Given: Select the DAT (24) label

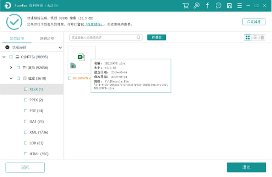Looking at the screenshot, I should pos(37,121).
